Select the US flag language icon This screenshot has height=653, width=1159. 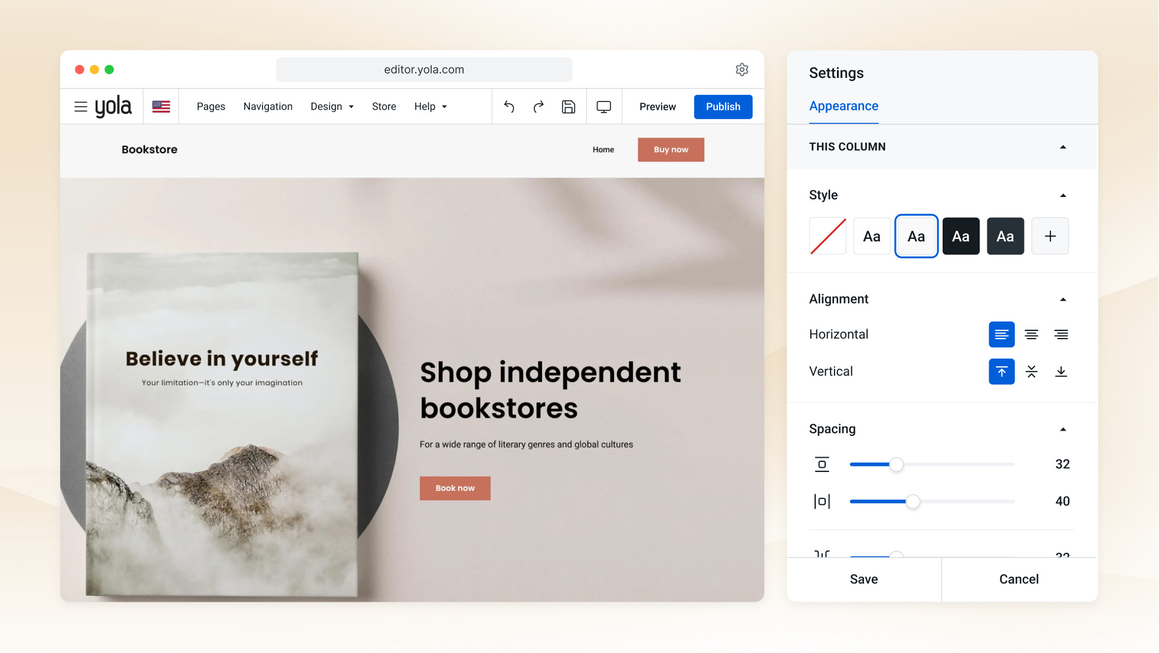pos(161,107)
